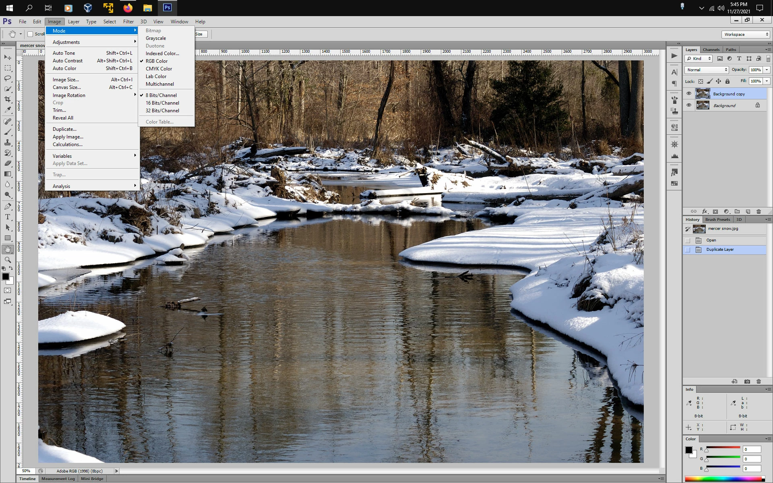Choose the Zoom tool

tap(8, 260)
